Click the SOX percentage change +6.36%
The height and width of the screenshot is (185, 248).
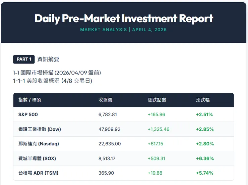tap(205, 158)
